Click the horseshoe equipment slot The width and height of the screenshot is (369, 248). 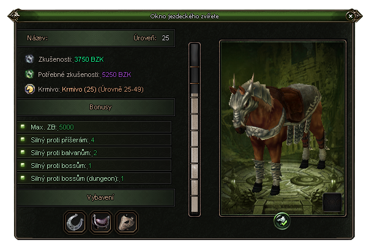[75, 222]
